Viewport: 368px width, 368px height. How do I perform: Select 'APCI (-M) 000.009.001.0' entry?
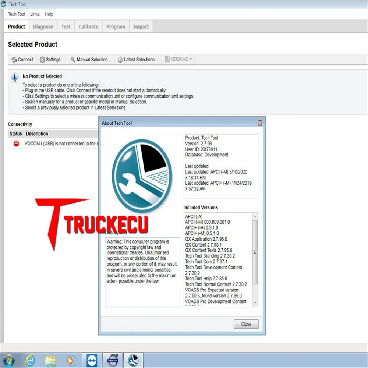(x=208, y=222)
